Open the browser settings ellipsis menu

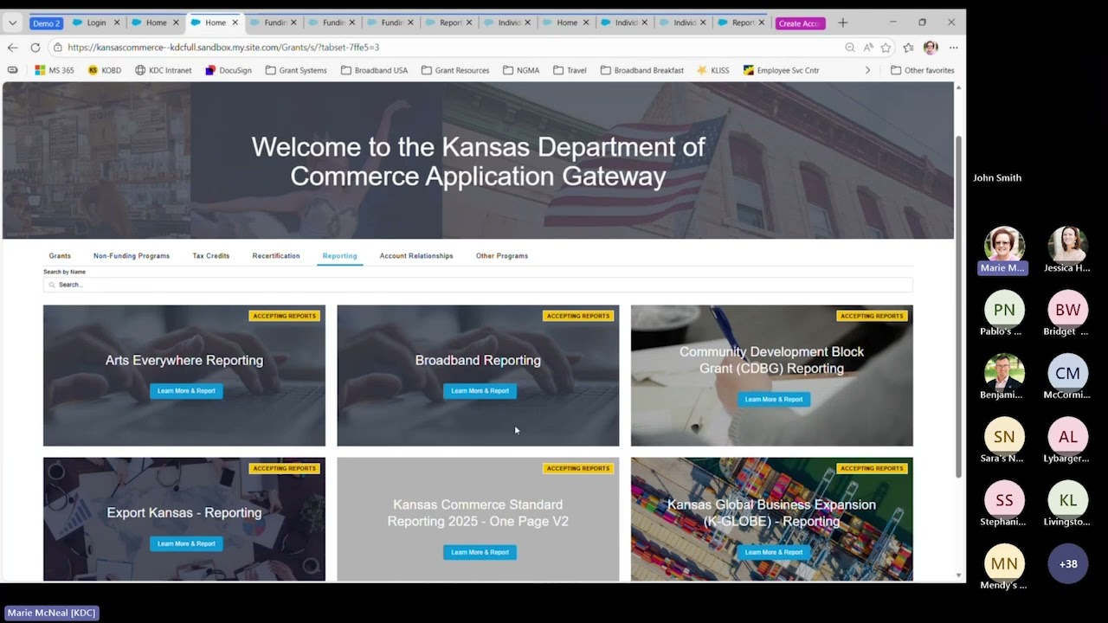953,48
